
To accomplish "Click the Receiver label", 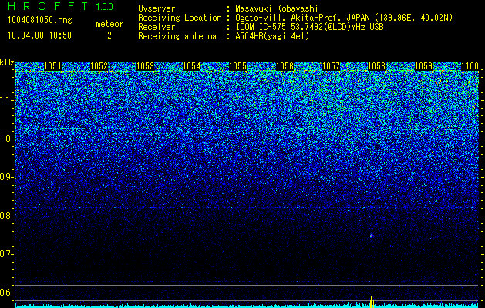I will pos(157,27).
